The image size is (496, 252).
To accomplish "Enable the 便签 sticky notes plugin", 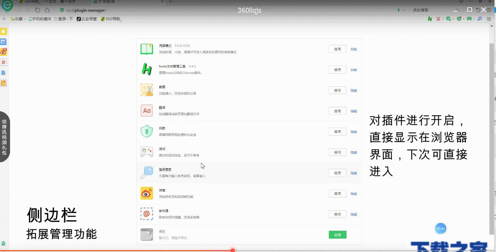I will (x=338, y=235).
